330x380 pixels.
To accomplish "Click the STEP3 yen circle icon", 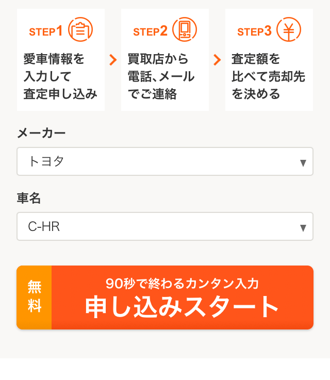I will (289, 30).
